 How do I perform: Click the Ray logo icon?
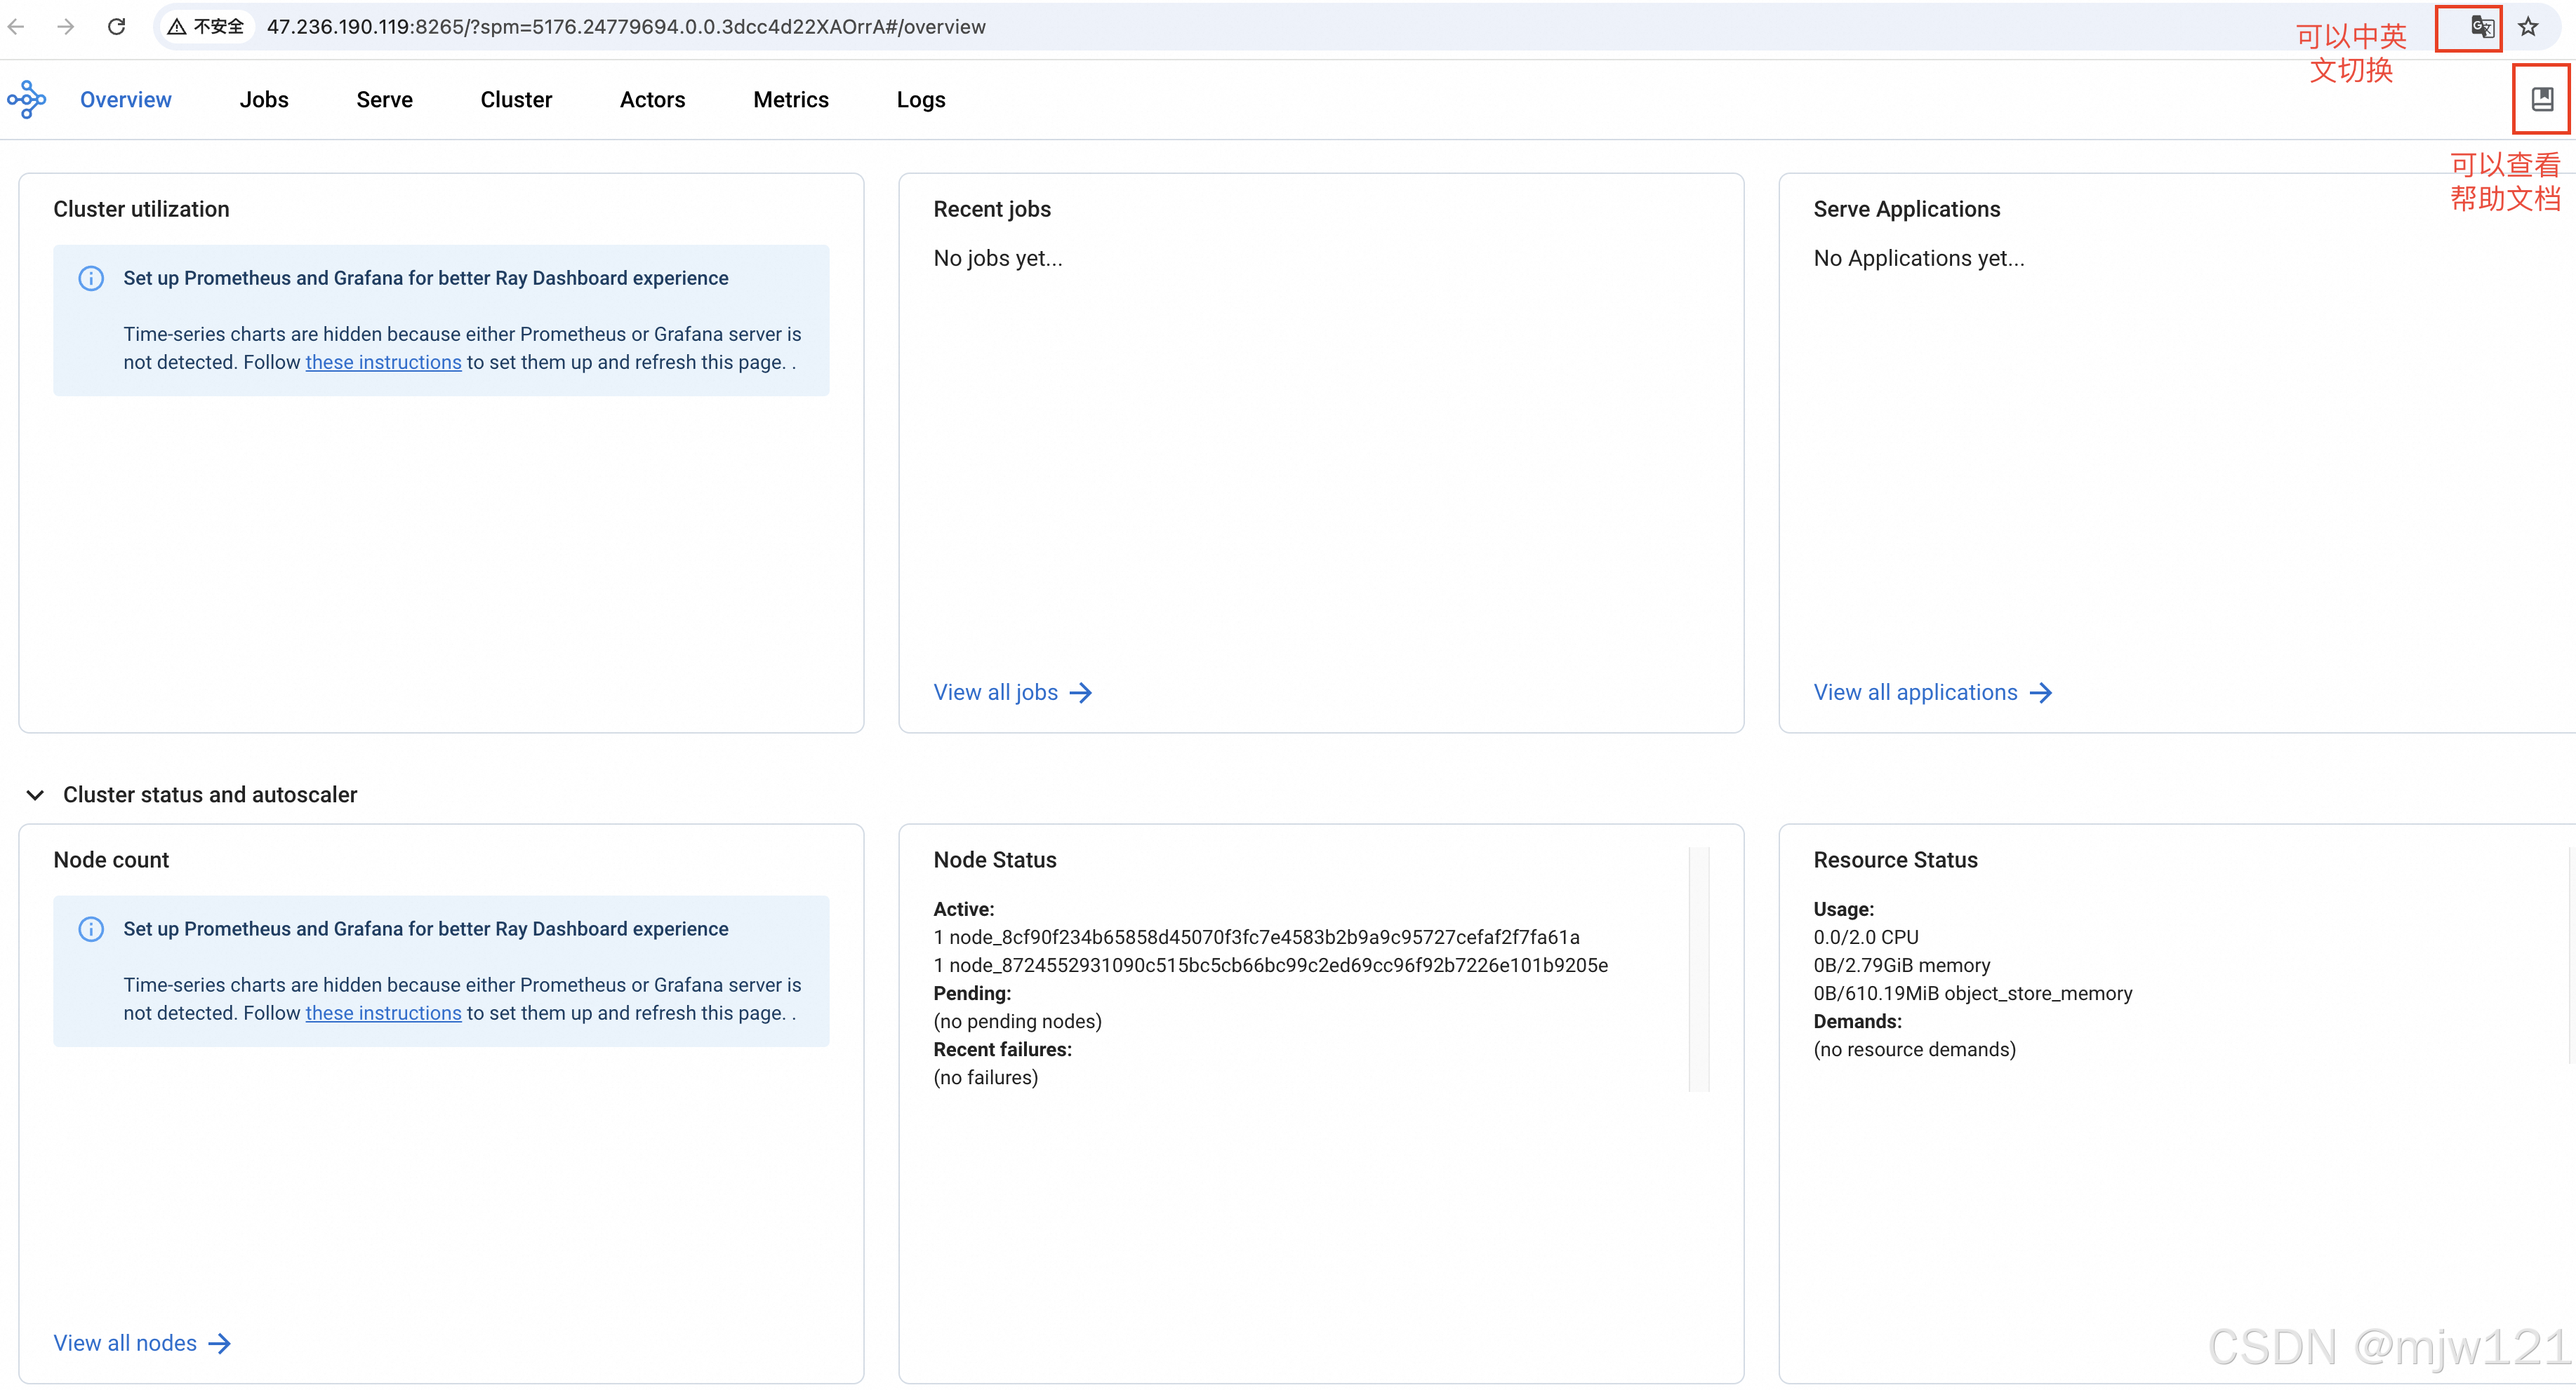[x=27, y=100]
